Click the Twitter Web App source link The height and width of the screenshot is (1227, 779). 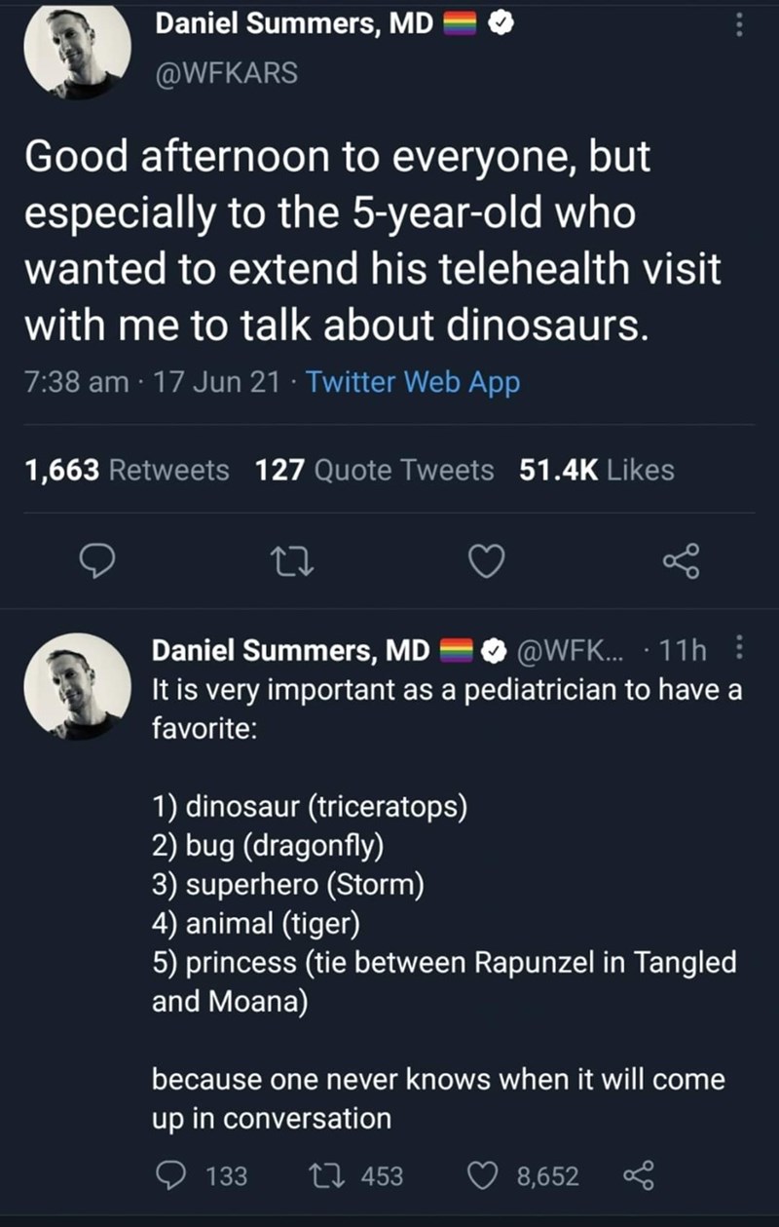413,383
